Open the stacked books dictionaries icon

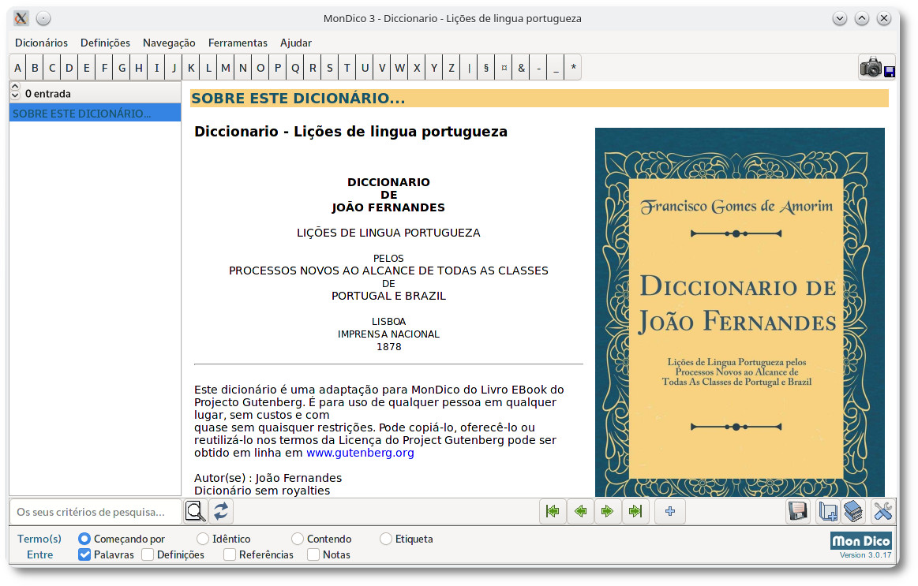coord(853,511)
